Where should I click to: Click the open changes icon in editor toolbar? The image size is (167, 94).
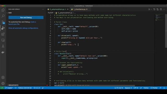[158, 9]
